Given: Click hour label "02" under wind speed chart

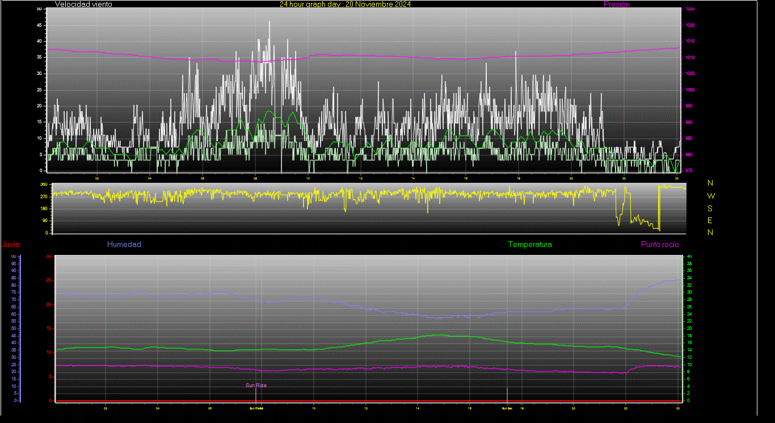Looking at the screenshot, I should click(x=97, y=178).
